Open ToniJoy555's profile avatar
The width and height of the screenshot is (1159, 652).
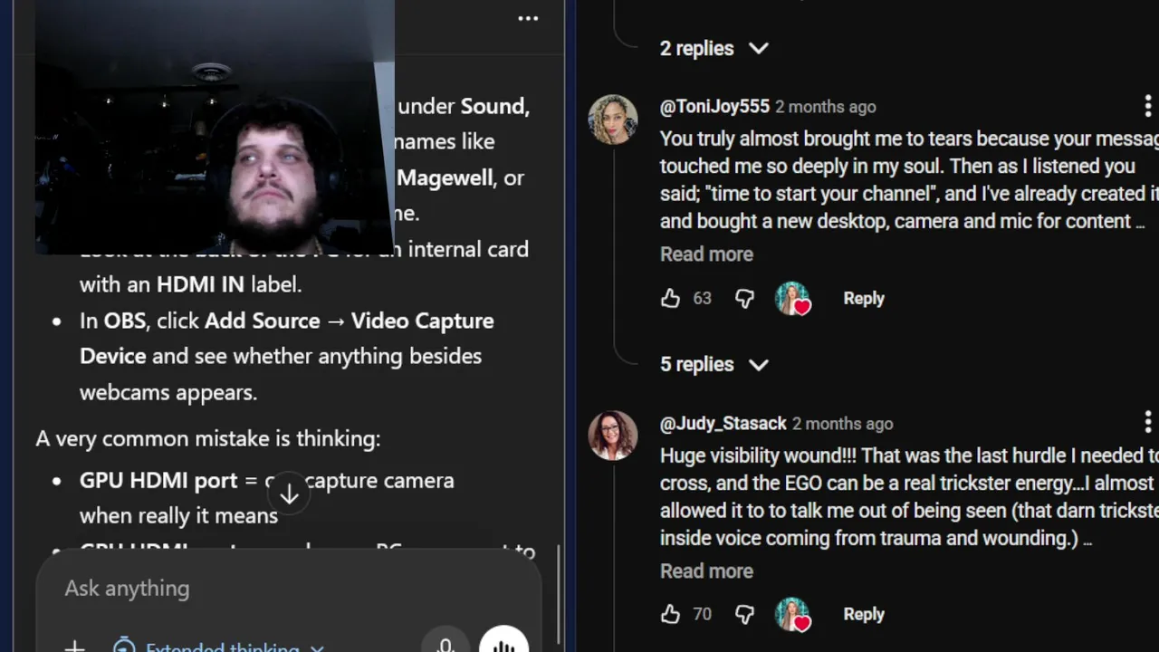click(x=613, y=120)
